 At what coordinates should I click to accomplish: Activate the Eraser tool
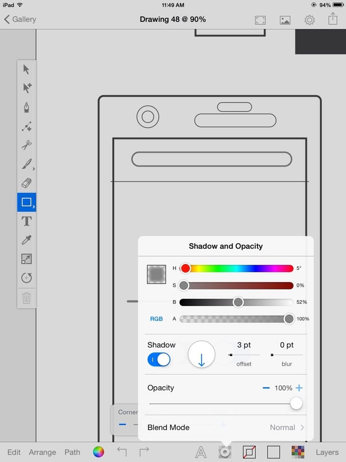click(x=26, y=183)
